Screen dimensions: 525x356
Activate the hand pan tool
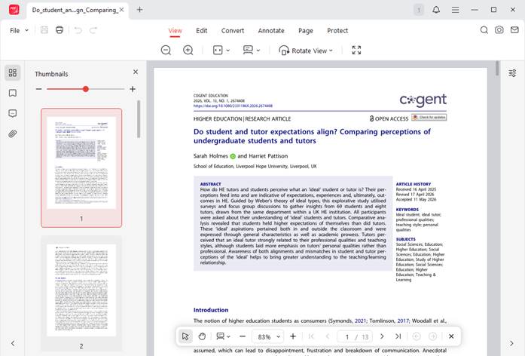click(x=202, y=336)
